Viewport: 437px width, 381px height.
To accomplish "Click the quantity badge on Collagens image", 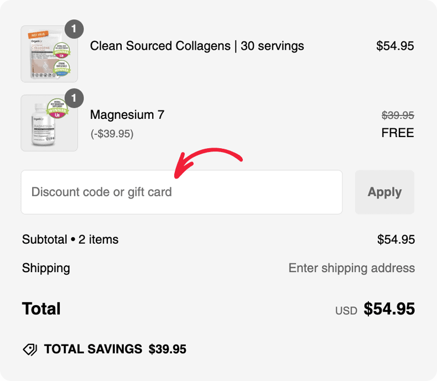I will (x=74, y=29).
